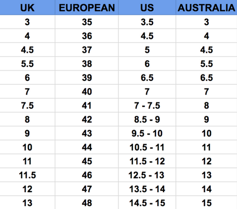Click the European size 48 cell
Viewport: 237px width, 209px height.
(87, 203)
